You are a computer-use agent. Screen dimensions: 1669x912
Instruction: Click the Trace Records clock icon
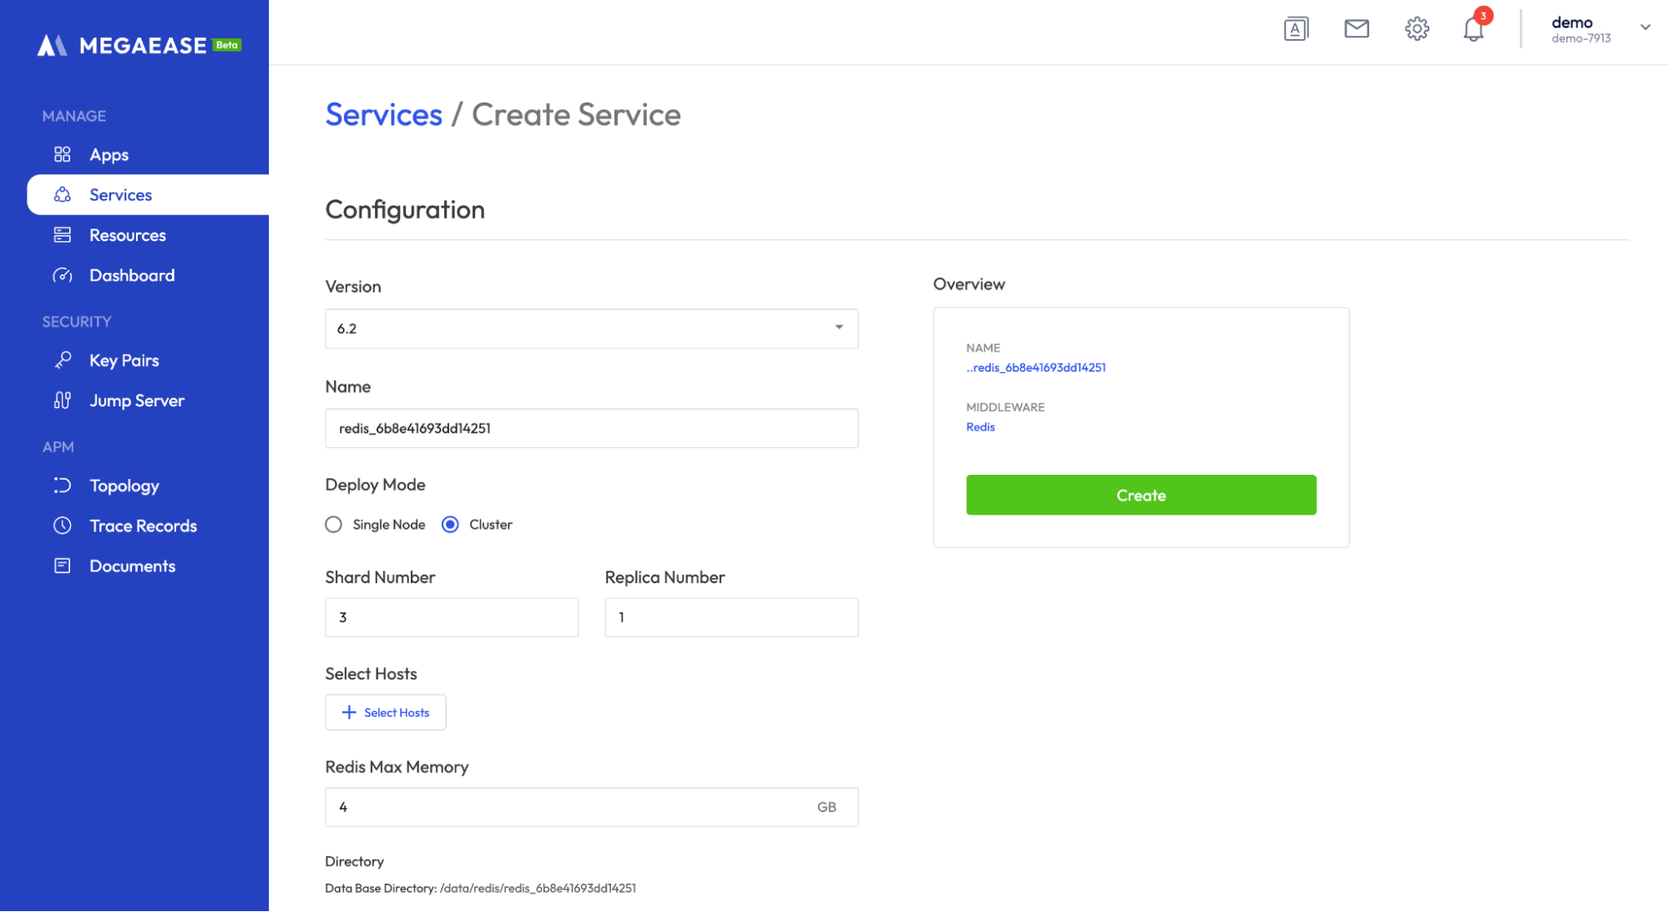[x=63, y=526]
